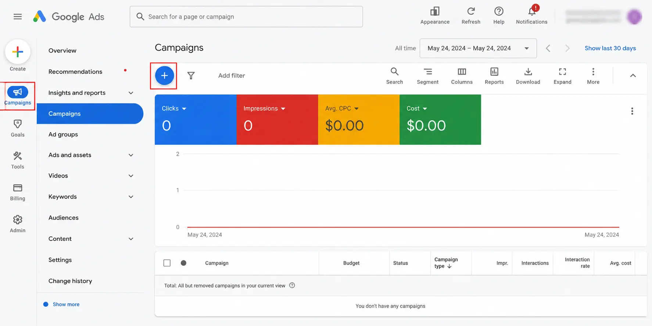Open Change history menu item
Screen dimensions: 652x326
[x=70, y=281]
